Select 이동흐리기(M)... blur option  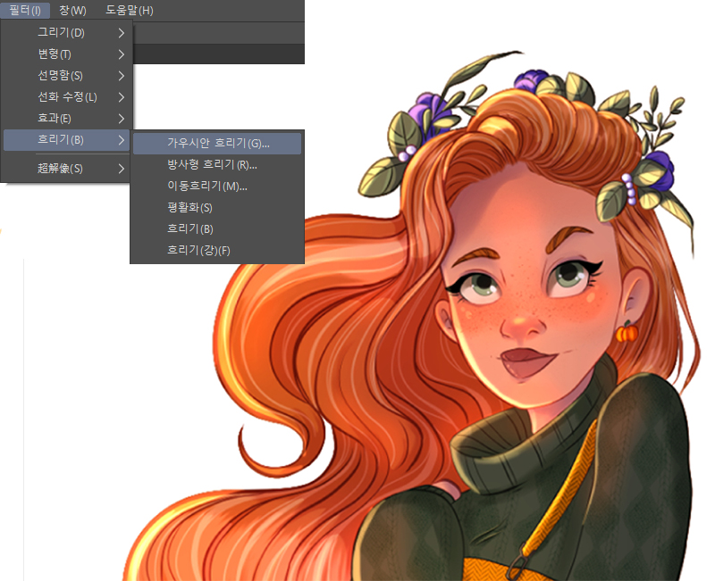tap(206, 186)
